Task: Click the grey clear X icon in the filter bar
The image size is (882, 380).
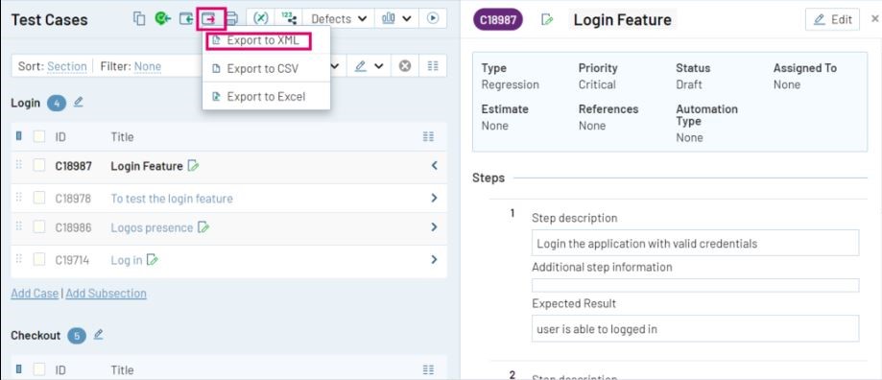Action: [404, 66]
